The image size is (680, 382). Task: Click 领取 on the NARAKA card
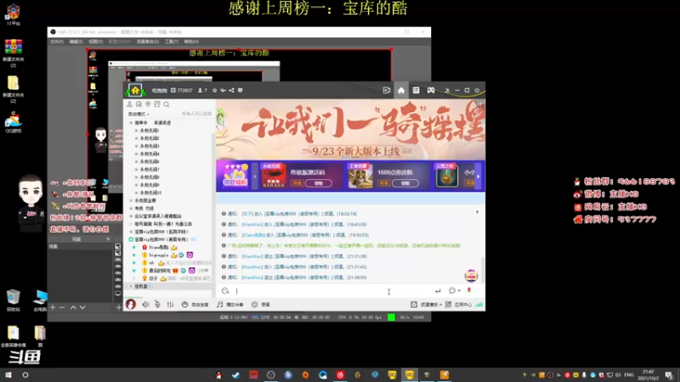(319, 183)
